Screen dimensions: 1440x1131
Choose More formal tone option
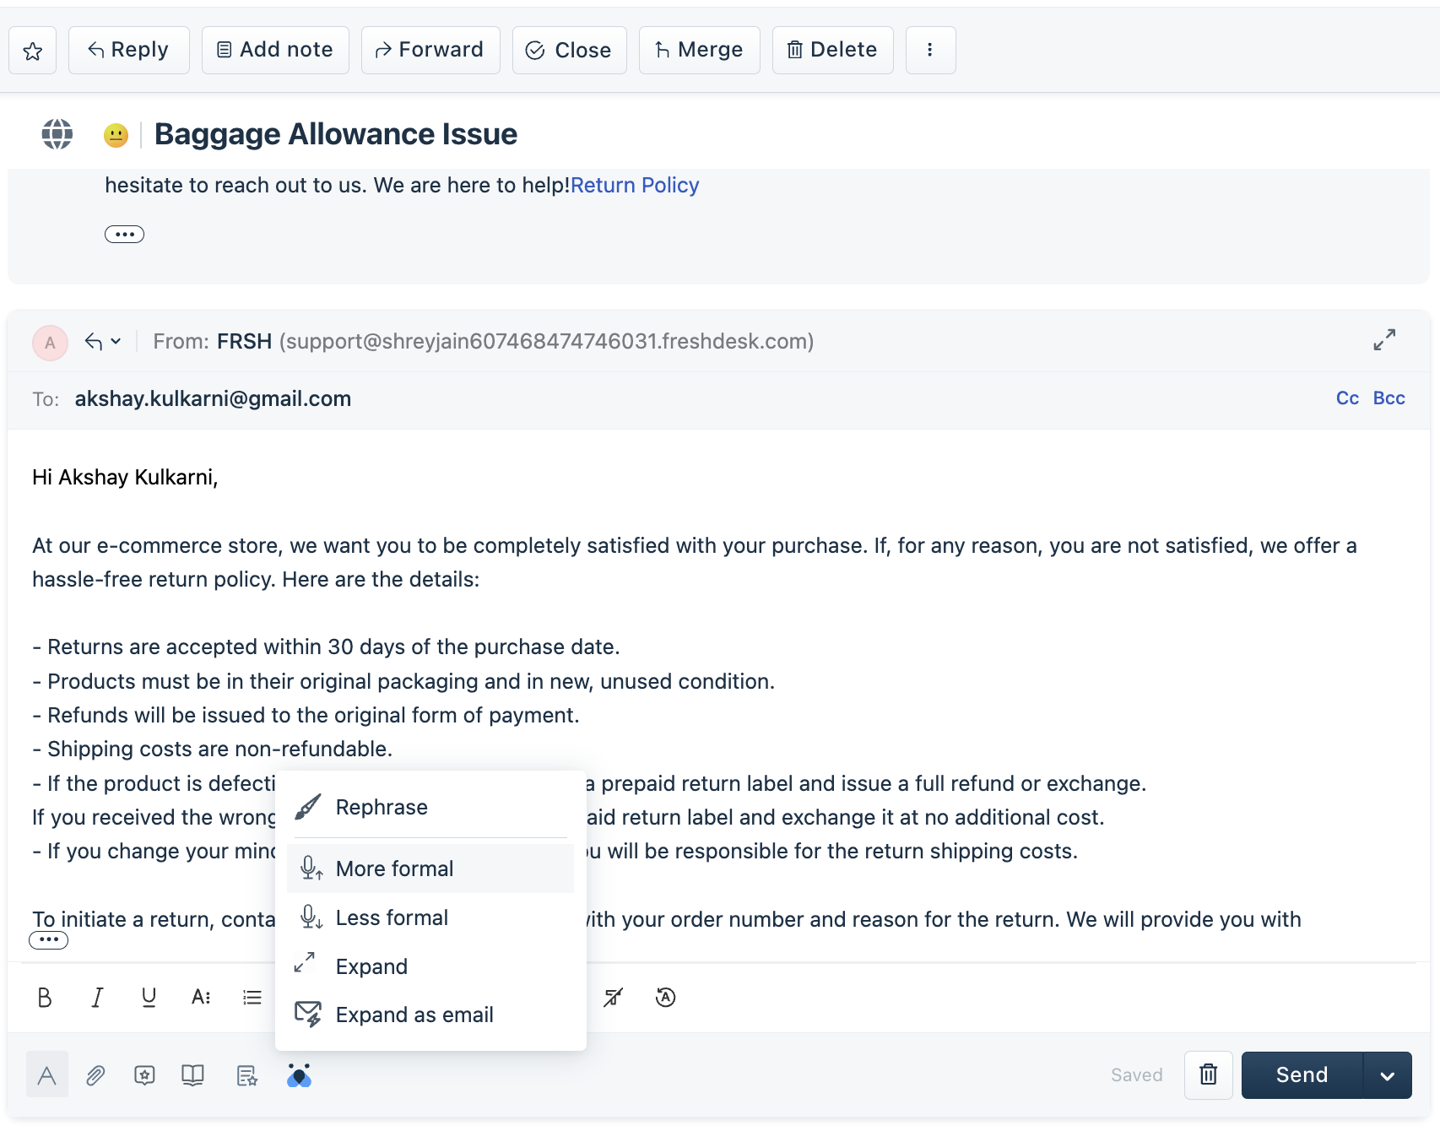click(430, 869)
